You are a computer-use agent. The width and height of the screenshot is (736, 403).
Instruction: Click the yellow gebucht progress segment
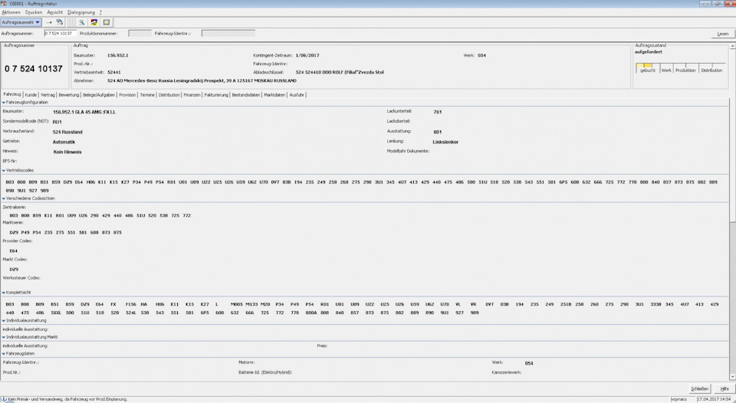[x=647, y=65]
